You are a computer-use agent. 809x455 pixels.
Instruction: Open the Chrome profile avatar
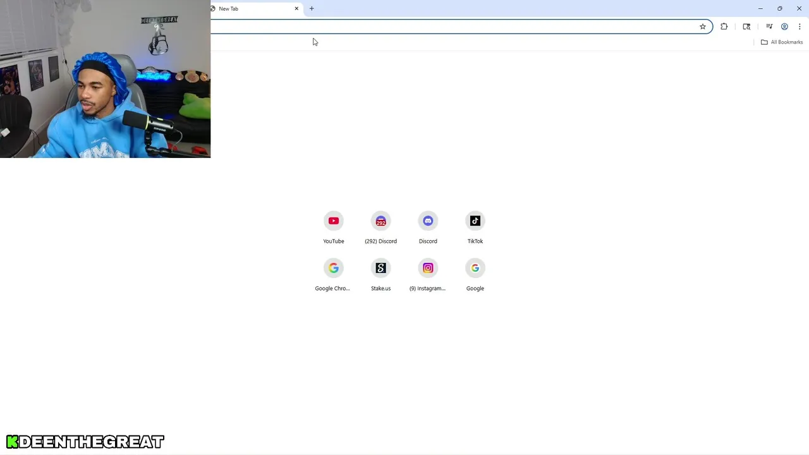coord(784,27)
